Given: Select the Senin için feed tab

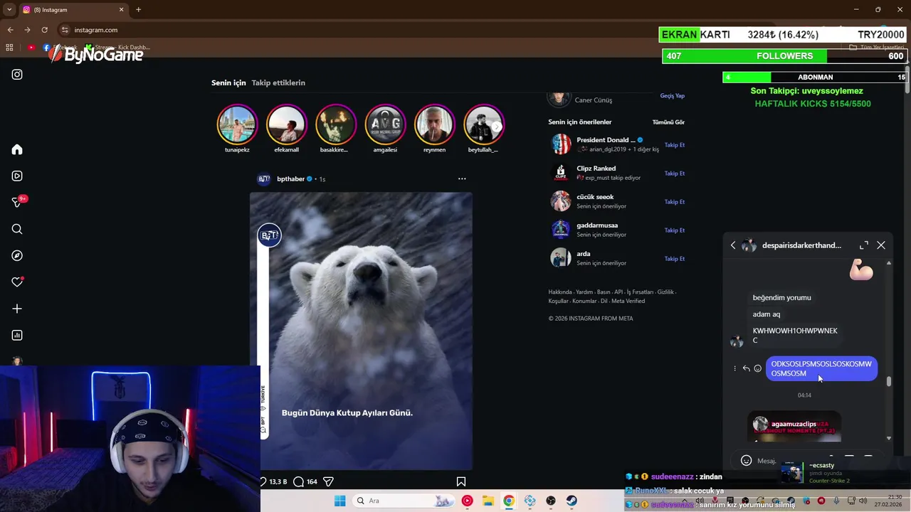Looking at the screenshot, I should [228, 82].
